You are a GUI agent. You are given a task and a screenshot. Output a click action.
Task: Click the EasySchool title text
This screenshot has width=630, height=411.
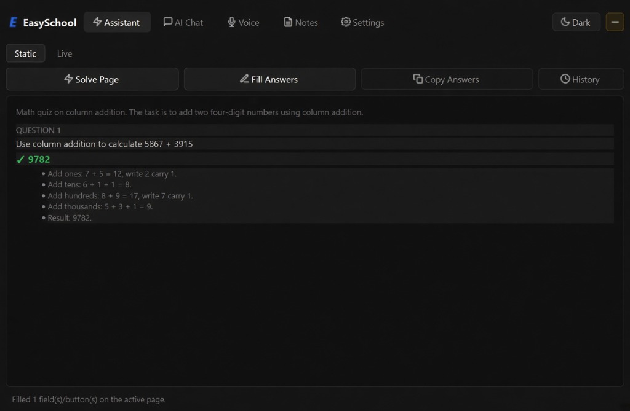coord(49,23)
